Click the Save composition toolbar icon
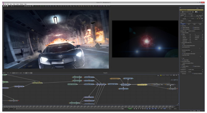Screen dimensions: 207x113 7,6
